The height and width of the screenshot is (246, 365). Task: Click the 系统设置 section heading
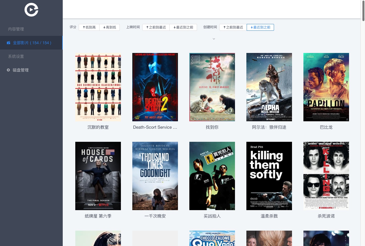click(x=16, y=56)
